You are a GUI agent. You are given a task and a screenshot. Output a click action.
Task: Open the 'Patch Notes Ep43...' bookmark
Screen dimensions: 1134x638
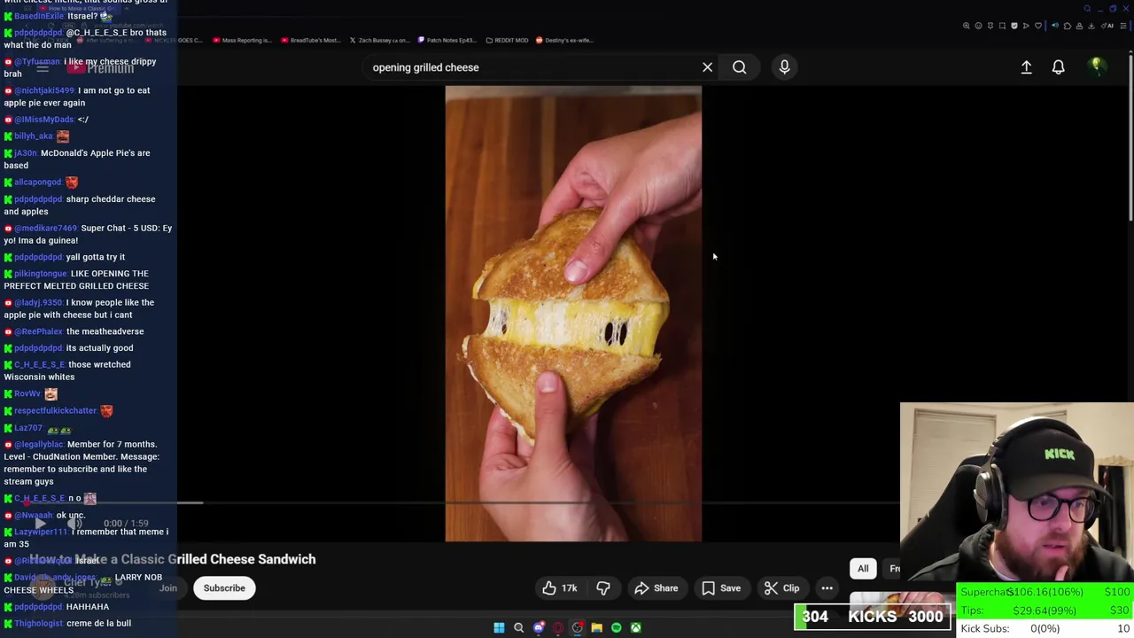click(447, 40)
